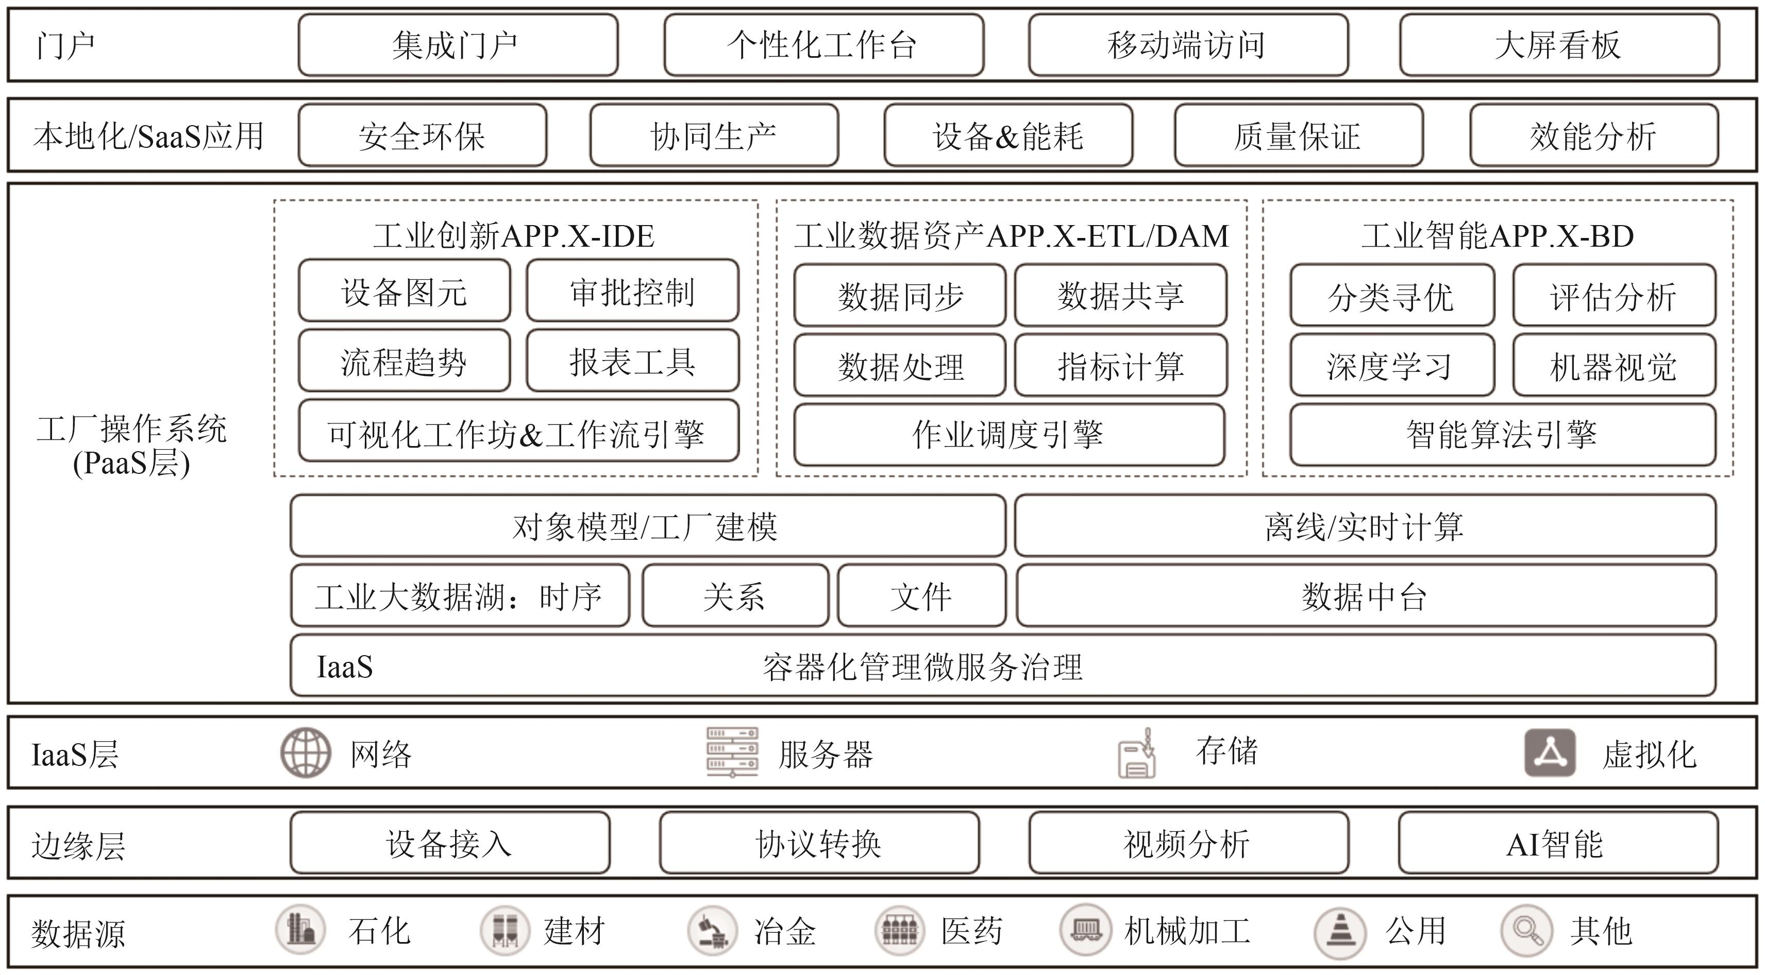1765x975 pixels.
Task: Open the 安全环保 application box
Action: point(422,135)
